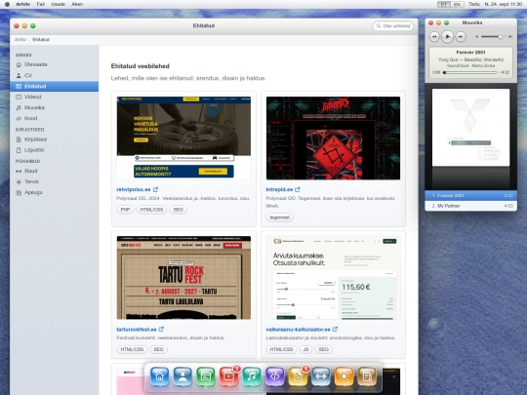Click the JS tag under vaikelaenu-kalkulaator.ee
This screenshot has height=395, width=527.
(x=305, y=349)
